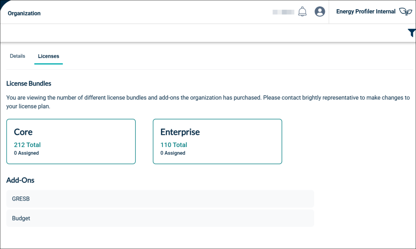This screenshot has height=249, width=416.
Task: Open the filter funnel icon
Action: point(411,33)
